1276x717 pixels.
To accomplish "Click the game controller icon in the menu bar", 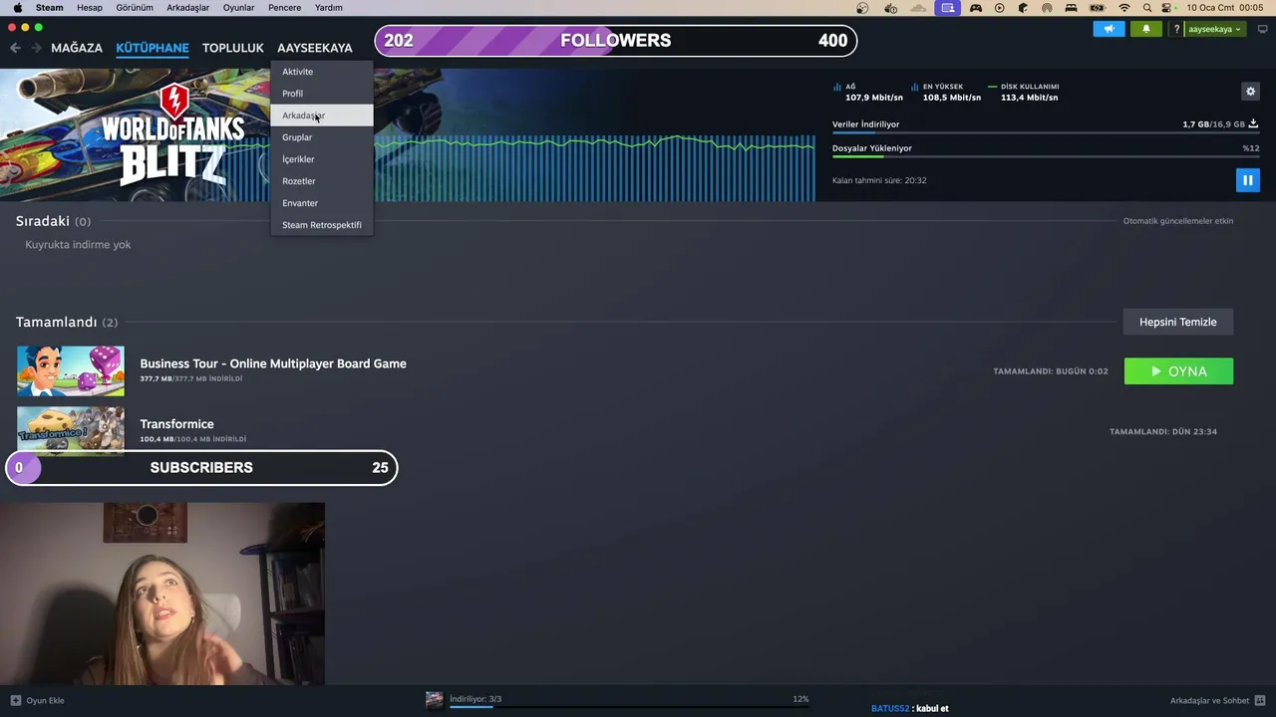I will 976,8.
